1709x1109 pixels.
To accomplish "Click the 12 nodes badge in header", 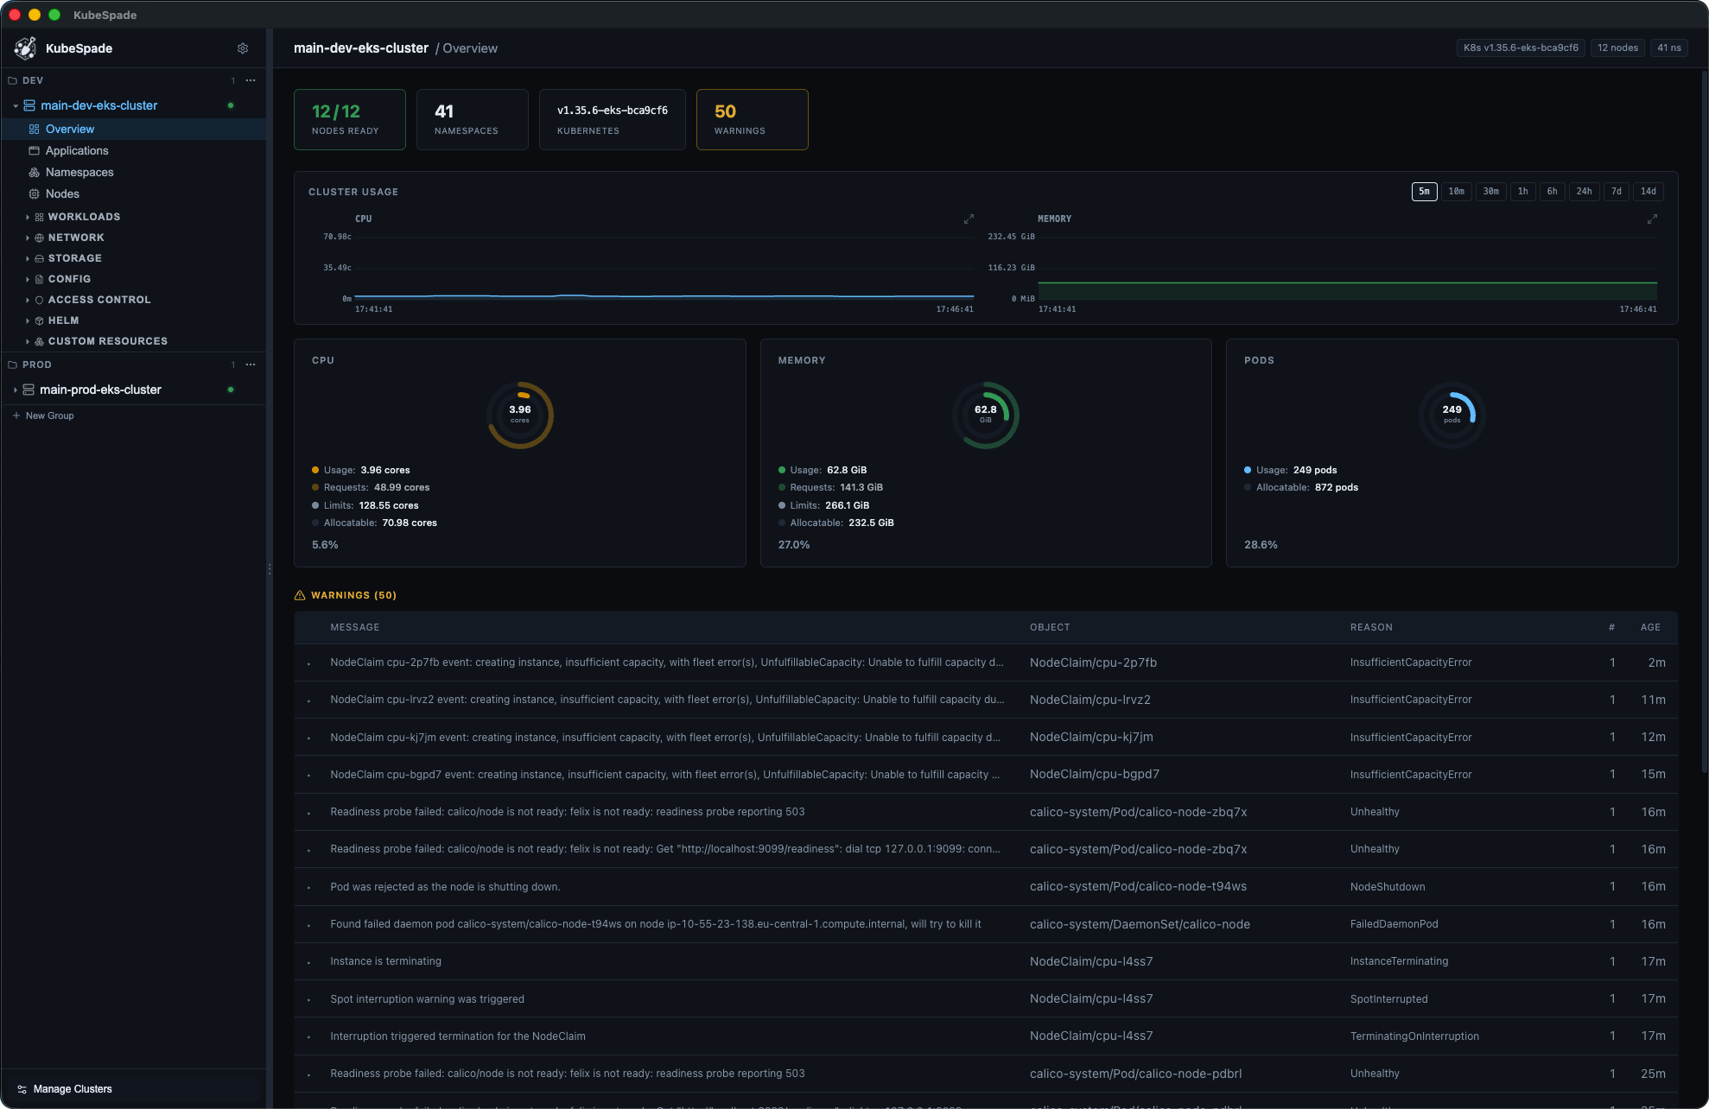I will click(1617, 48).
